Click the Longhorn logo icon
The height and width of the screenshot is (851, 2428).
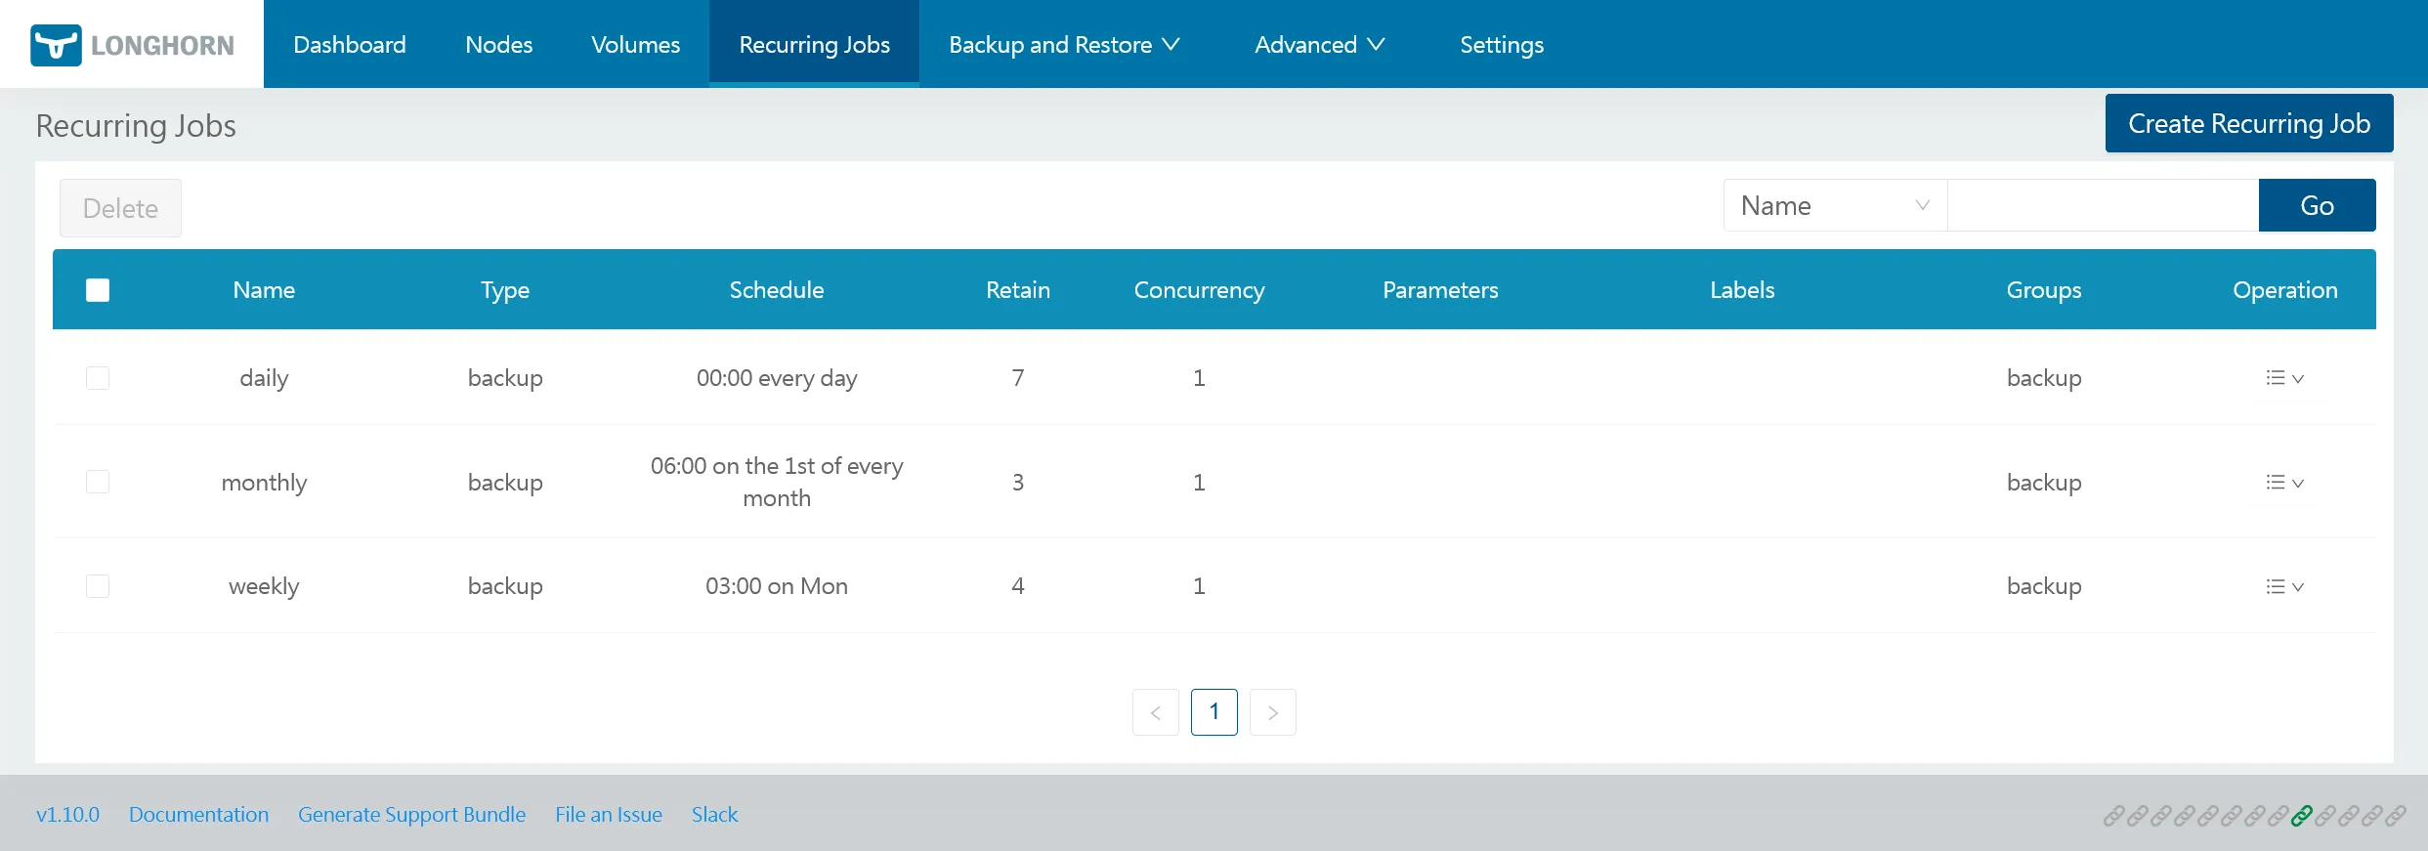coord(56,45)
